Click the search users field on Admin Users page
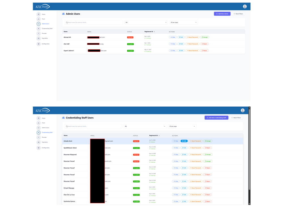 tap(94, 23)
